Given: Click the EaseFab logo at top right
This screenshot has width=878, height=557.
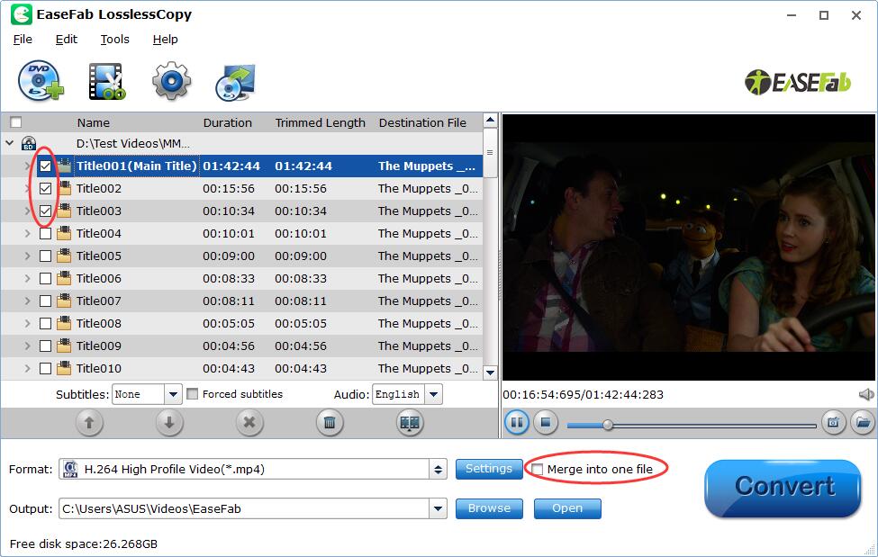Looking at the screenshot, I should tap(798, 83).
